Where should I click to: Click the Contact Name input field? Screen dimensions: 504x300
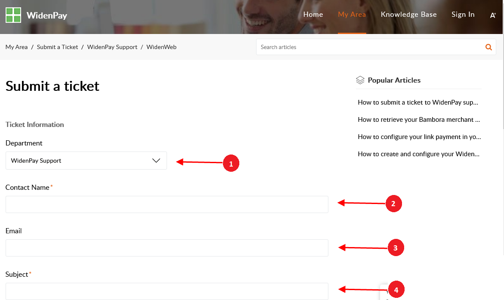pos(167,204)
